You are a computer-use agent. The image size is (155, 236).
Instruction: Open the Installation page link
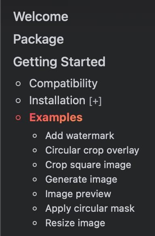pos(57,100)
